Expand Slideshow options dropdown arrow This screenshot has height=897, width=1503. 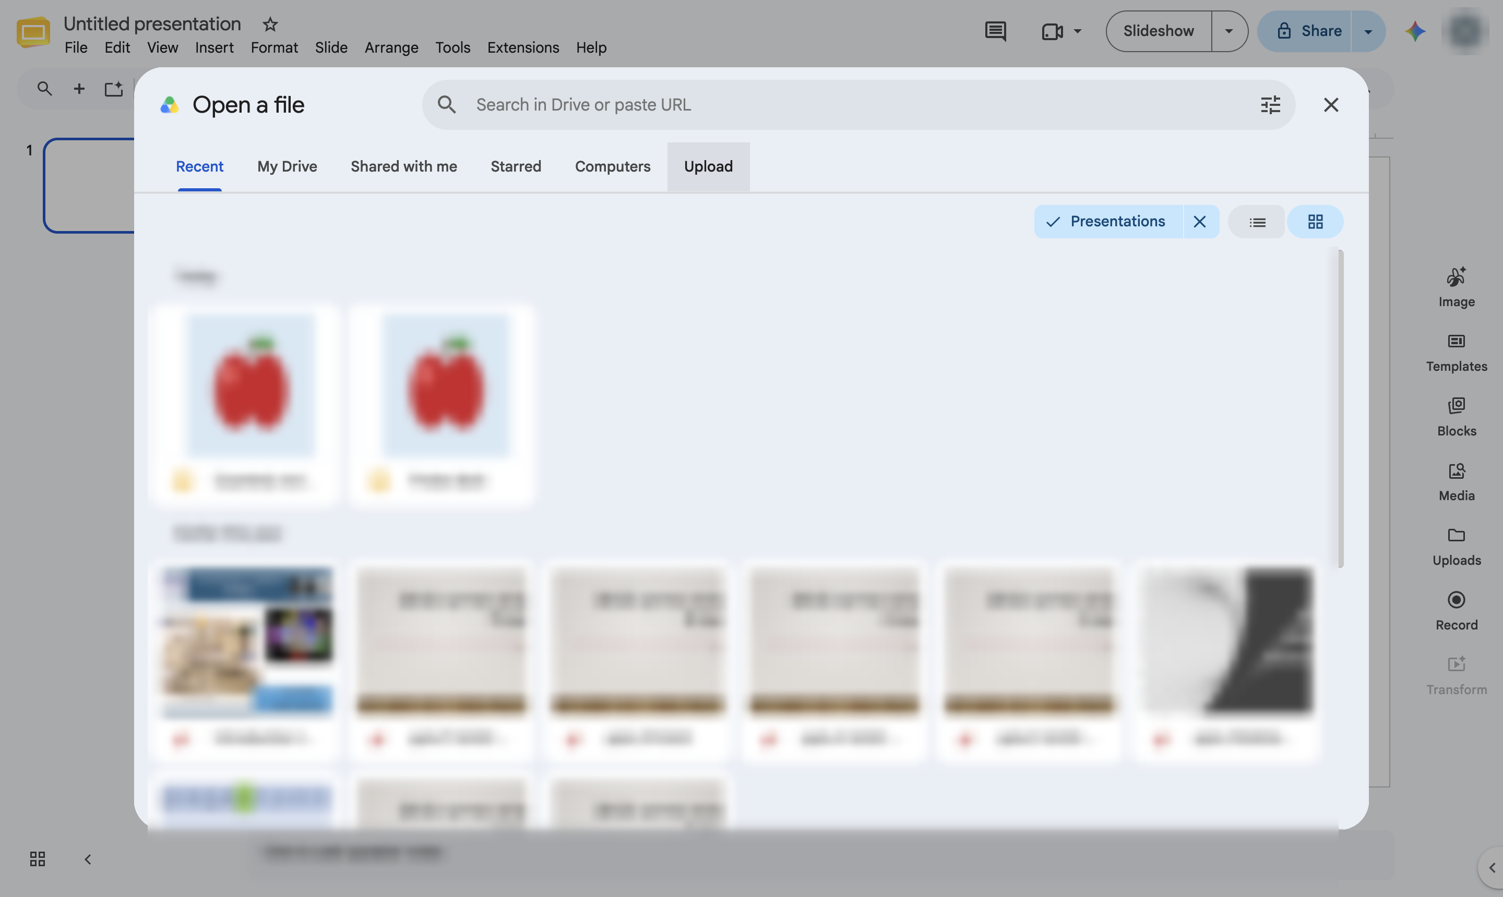point(1229,31)
